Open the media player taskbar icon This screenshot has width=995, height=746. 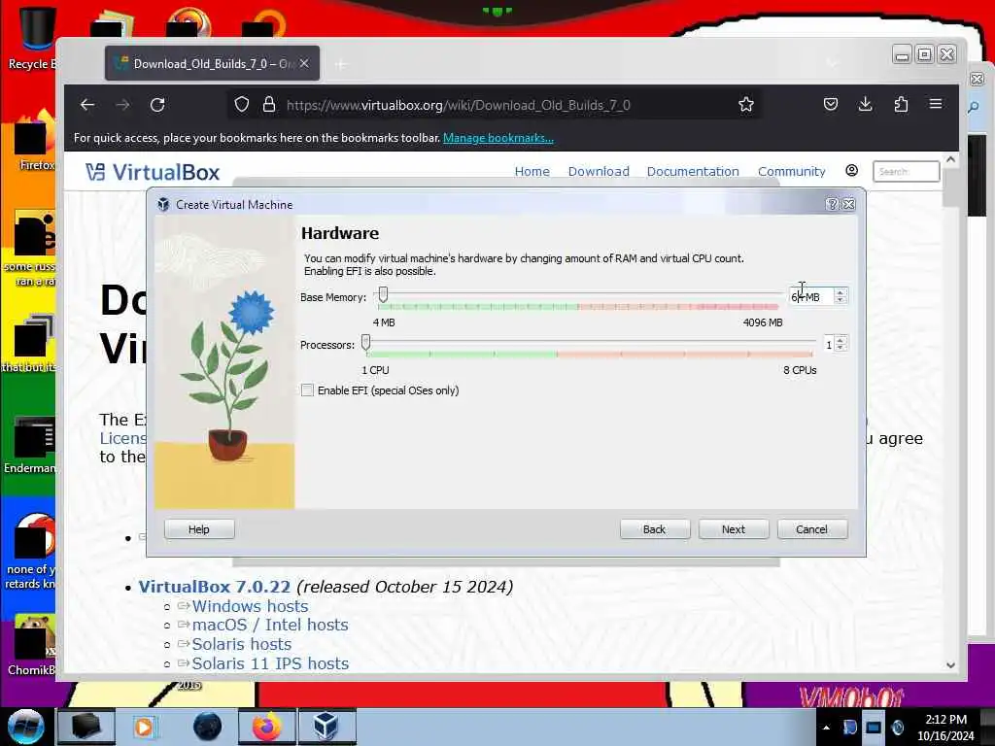145,727
